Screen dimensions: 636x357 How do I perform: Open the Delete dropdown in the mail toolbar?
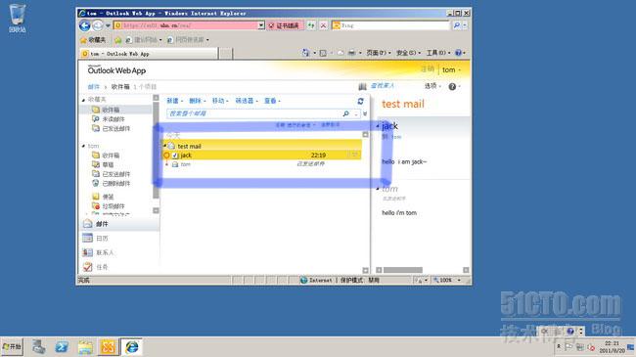(x=198, y=101)
